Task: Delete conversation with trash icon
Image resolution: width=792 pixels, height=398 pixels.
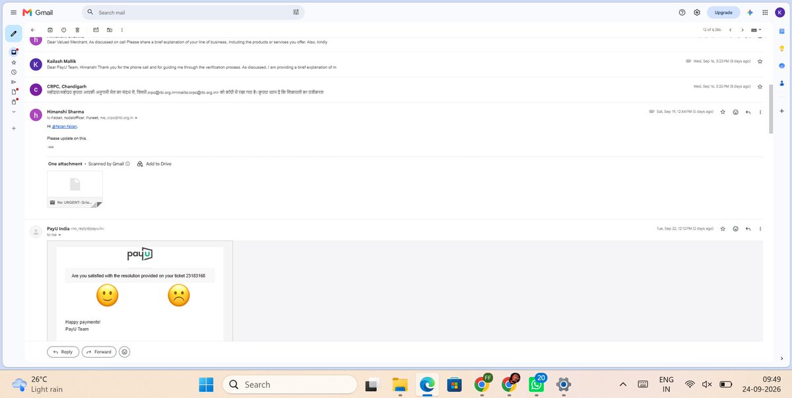Action: pyautogui.click(x=77, y=30)
